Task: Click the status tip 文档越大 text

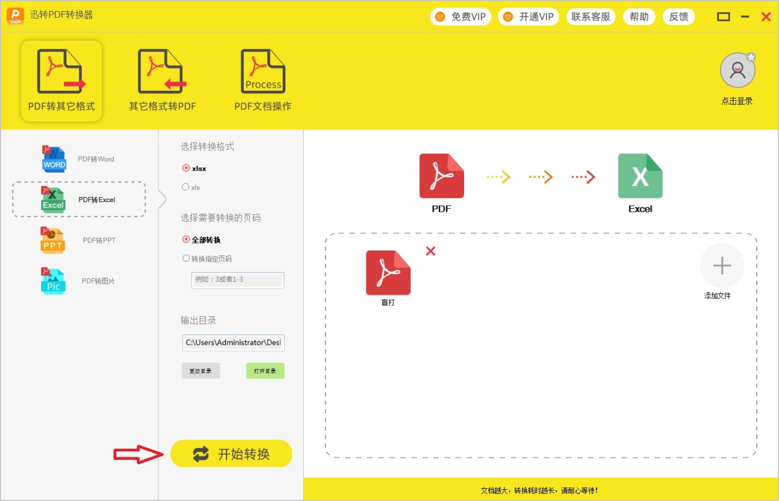Action: (x=539, y=491)
